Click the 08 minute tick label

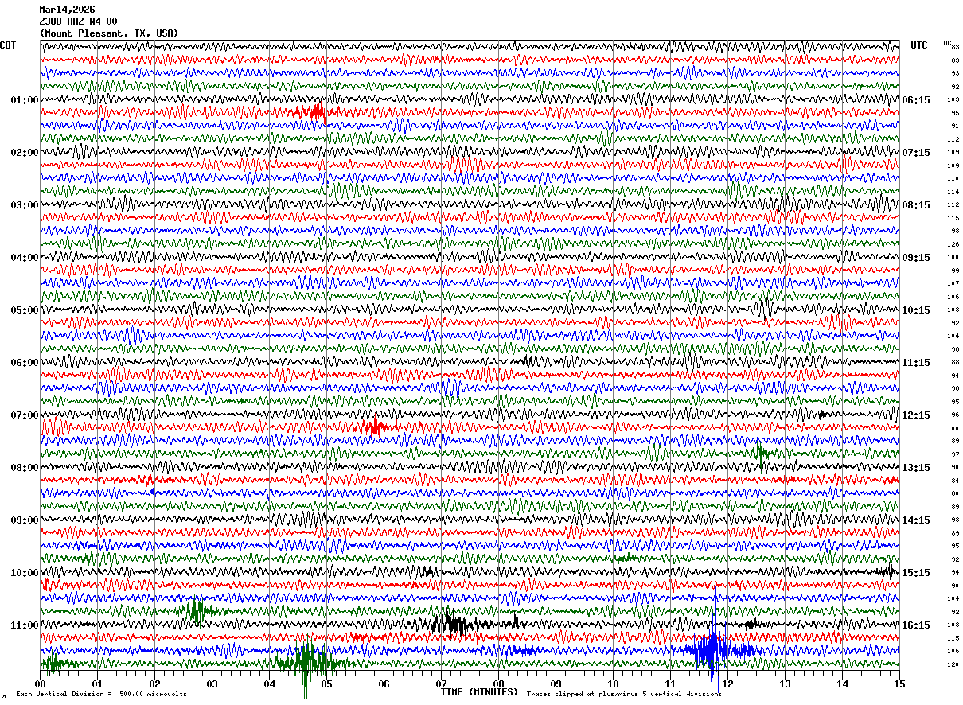tap(498, 684)
